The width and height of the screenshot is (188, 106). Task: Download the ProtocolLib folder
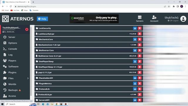coord(135,89)
